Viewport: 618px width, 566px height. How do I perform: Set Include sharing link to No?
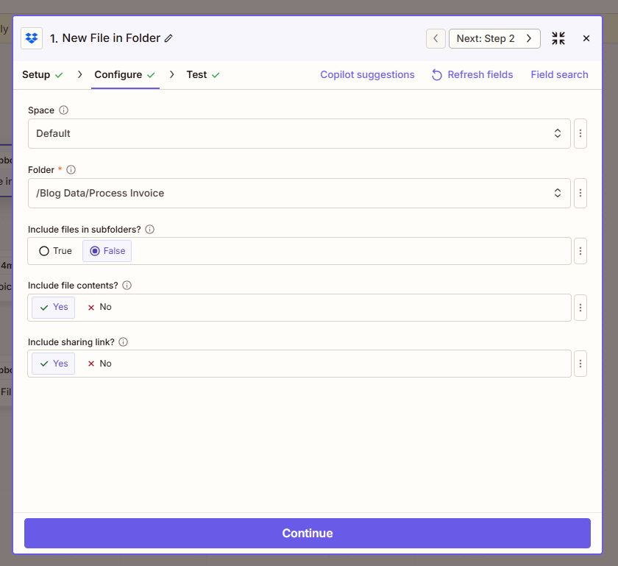99,363
